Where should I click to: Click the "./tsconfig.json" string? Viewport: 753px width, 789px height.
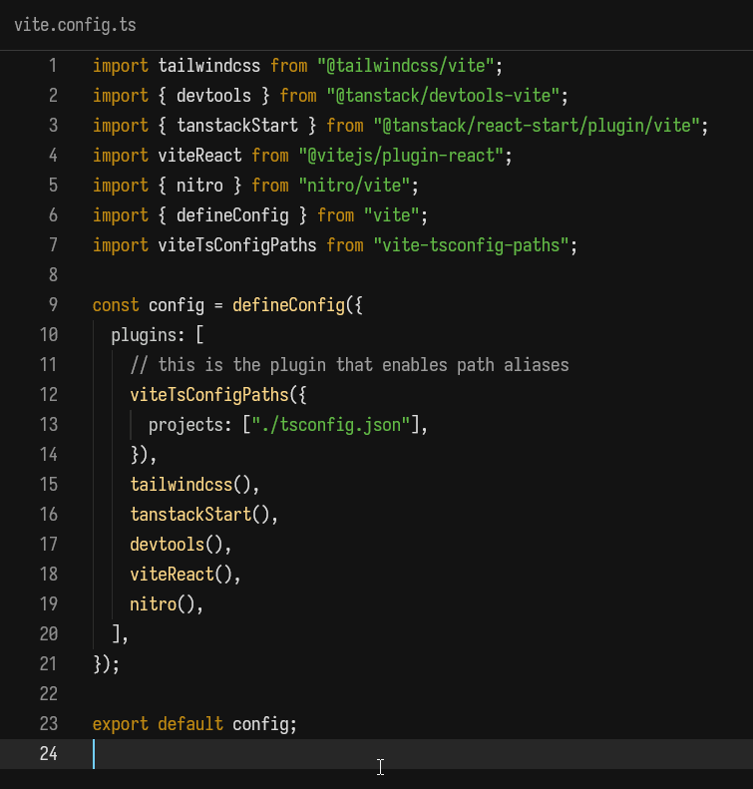tap(330, 425)
